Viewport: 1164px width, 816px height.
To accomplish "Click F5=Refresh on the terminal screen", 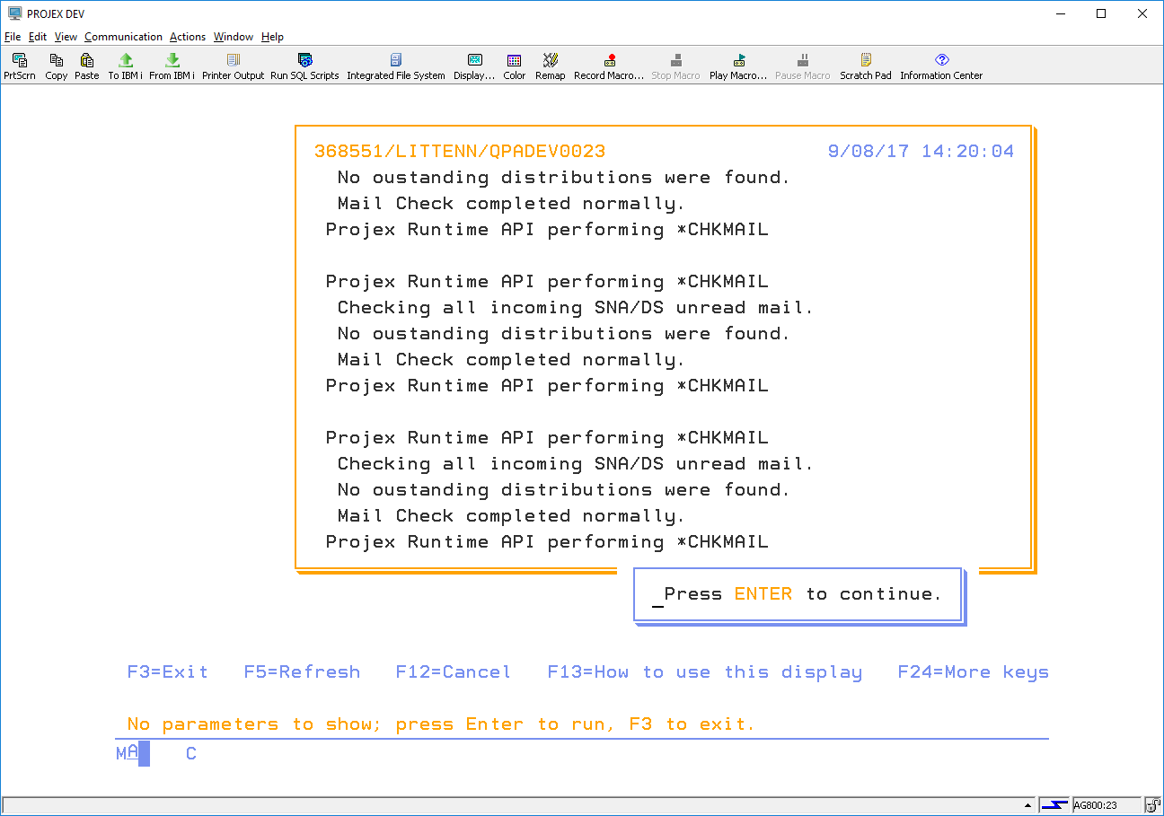I will [x=302, y=672].
